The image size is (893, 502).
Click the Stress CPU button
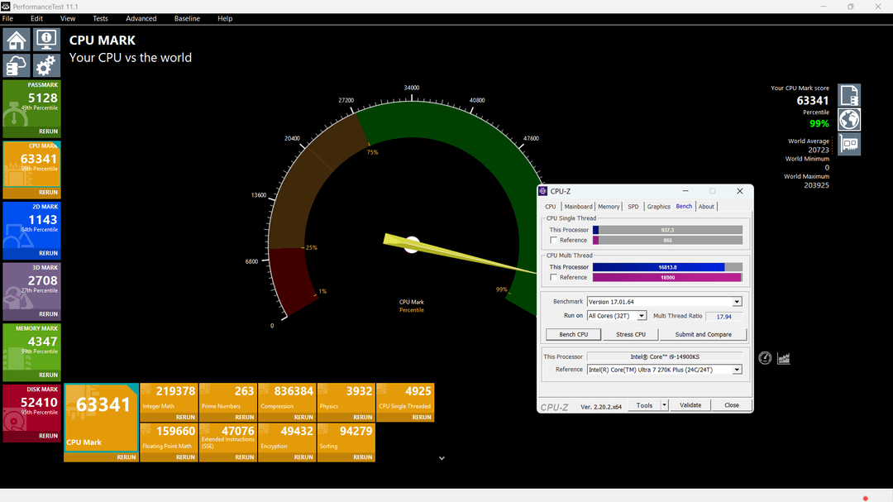click(x=631, y=334)
